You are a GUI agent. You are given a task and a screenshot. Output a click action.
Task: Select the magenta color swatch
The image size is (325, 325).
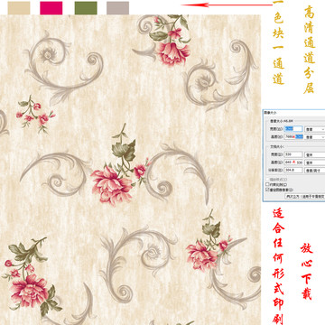pyautogui.click(x=51, y=8)
